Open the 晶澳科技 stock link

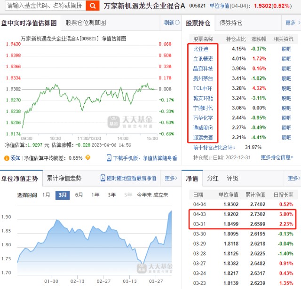coord(203,69)
